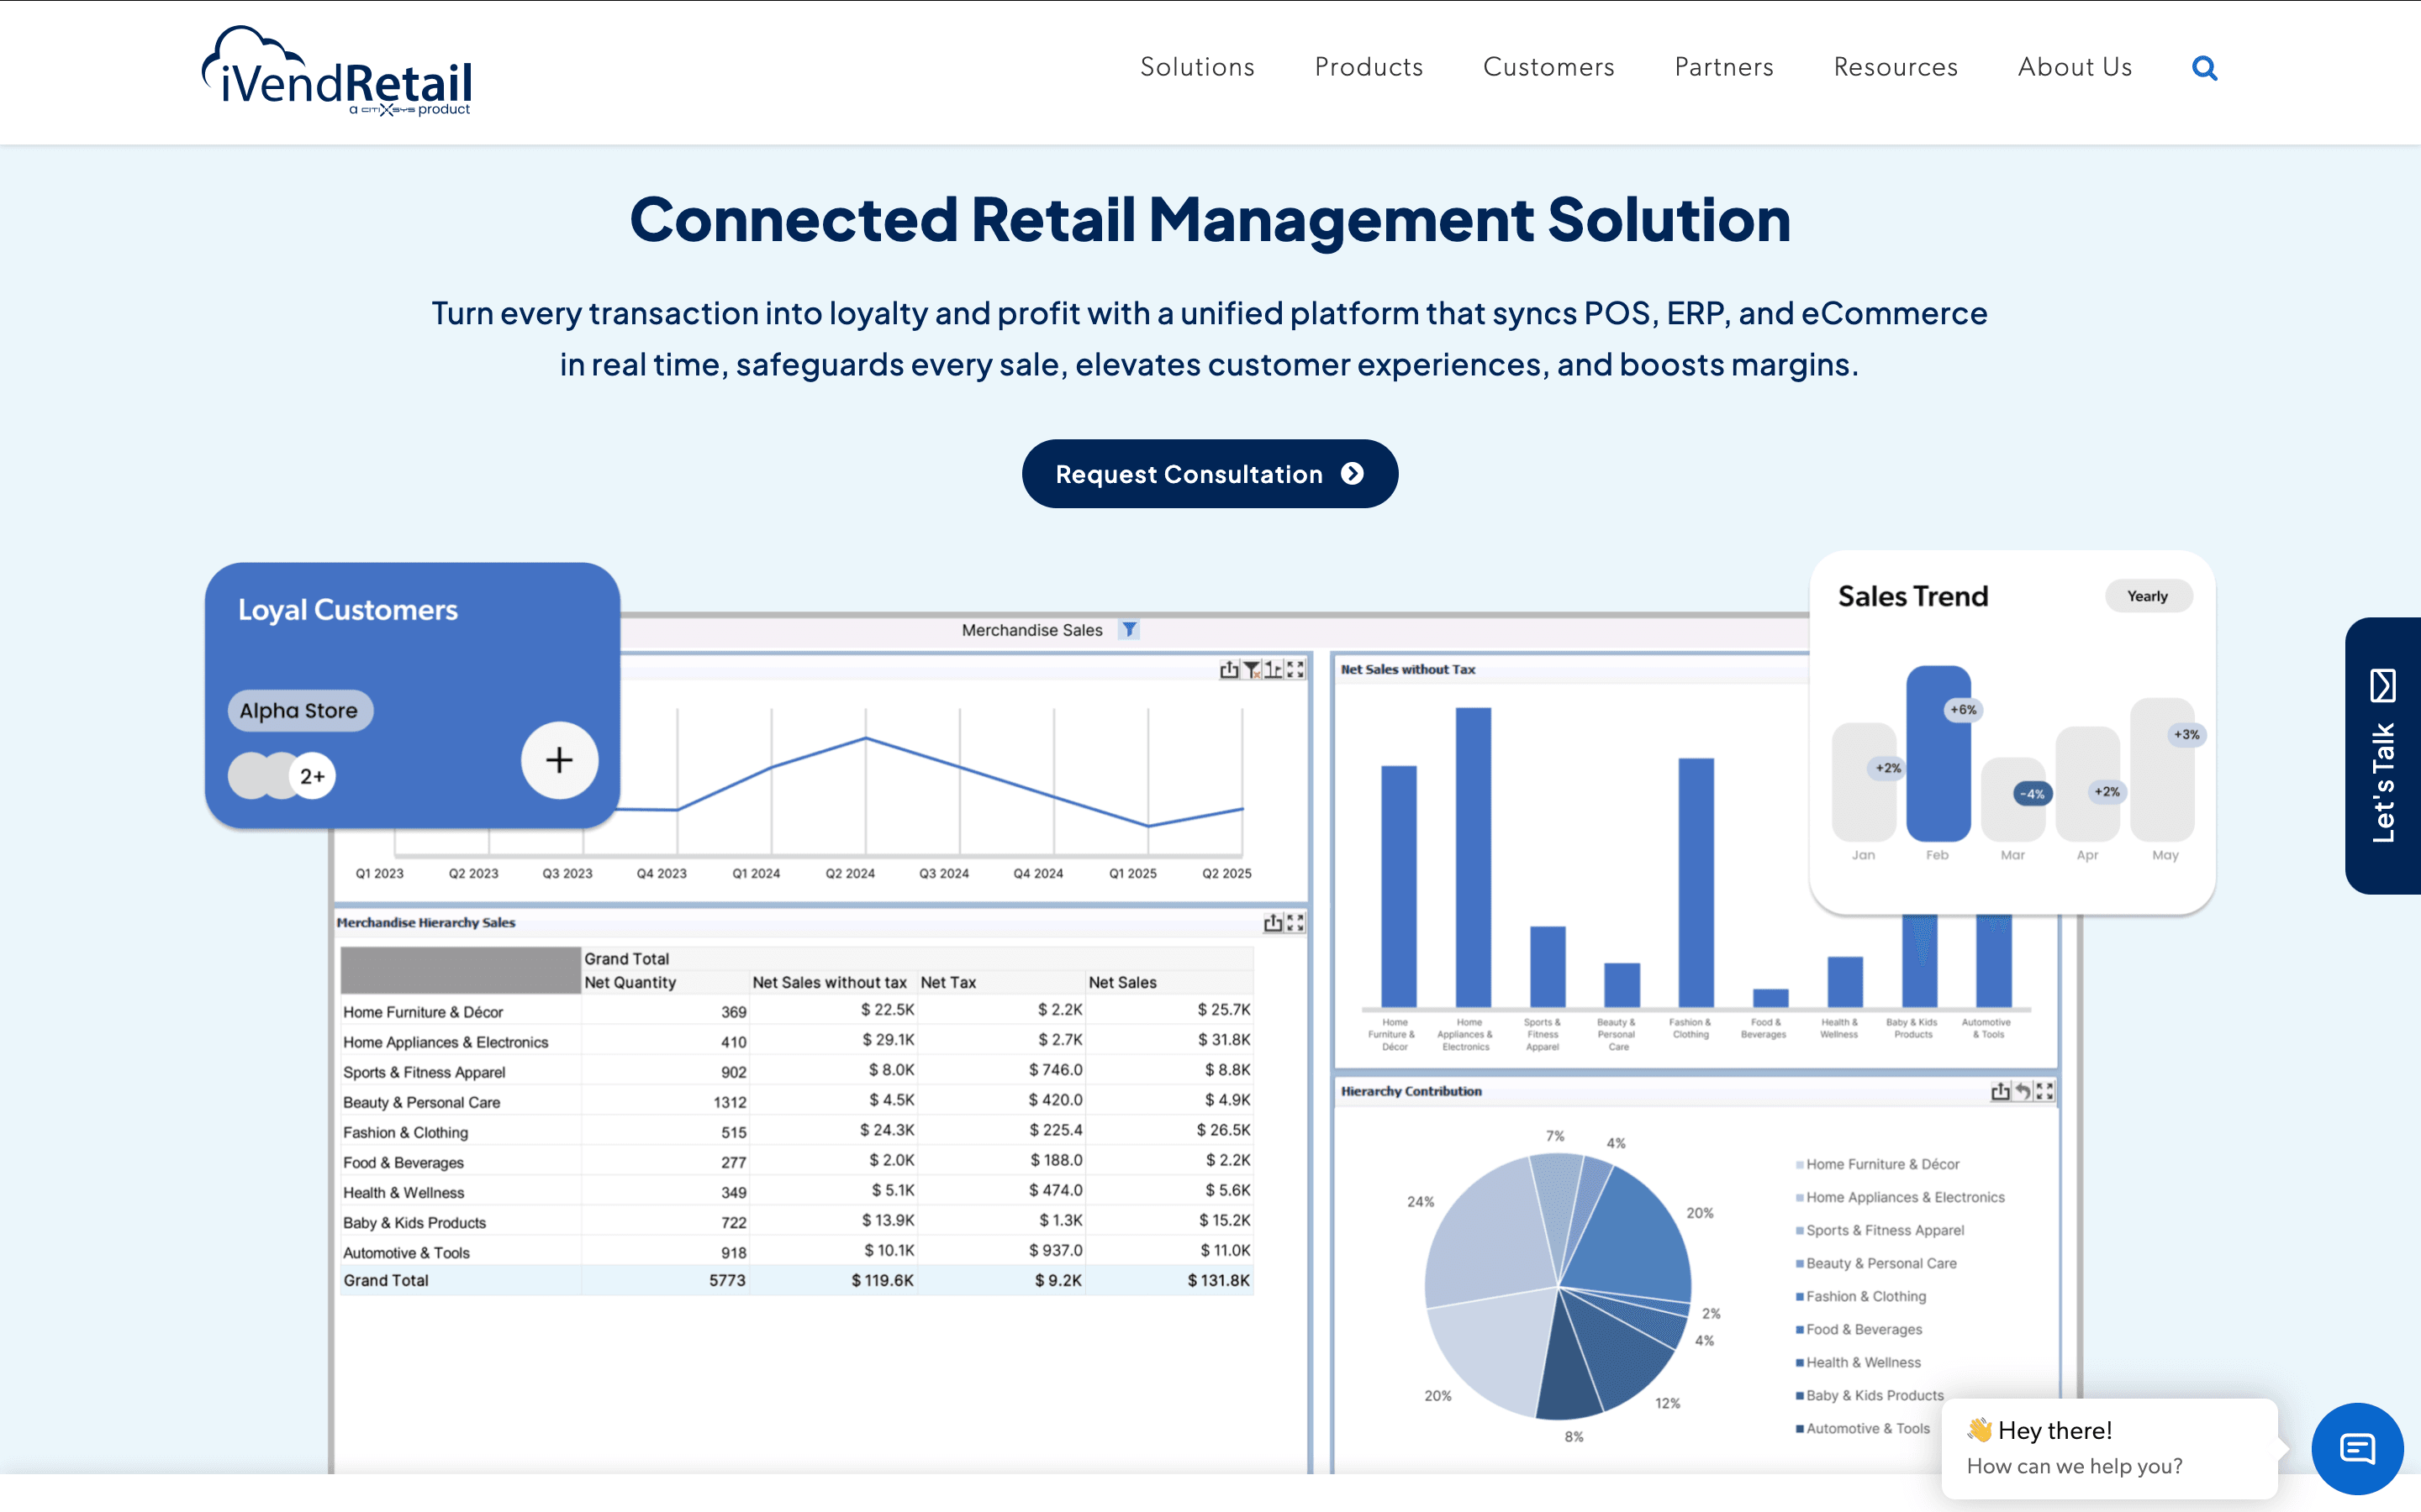Viewport: 2421px width, 1512px height.
Task: Clear the filter on the Net Sales chart
Action: [1251, 669]
